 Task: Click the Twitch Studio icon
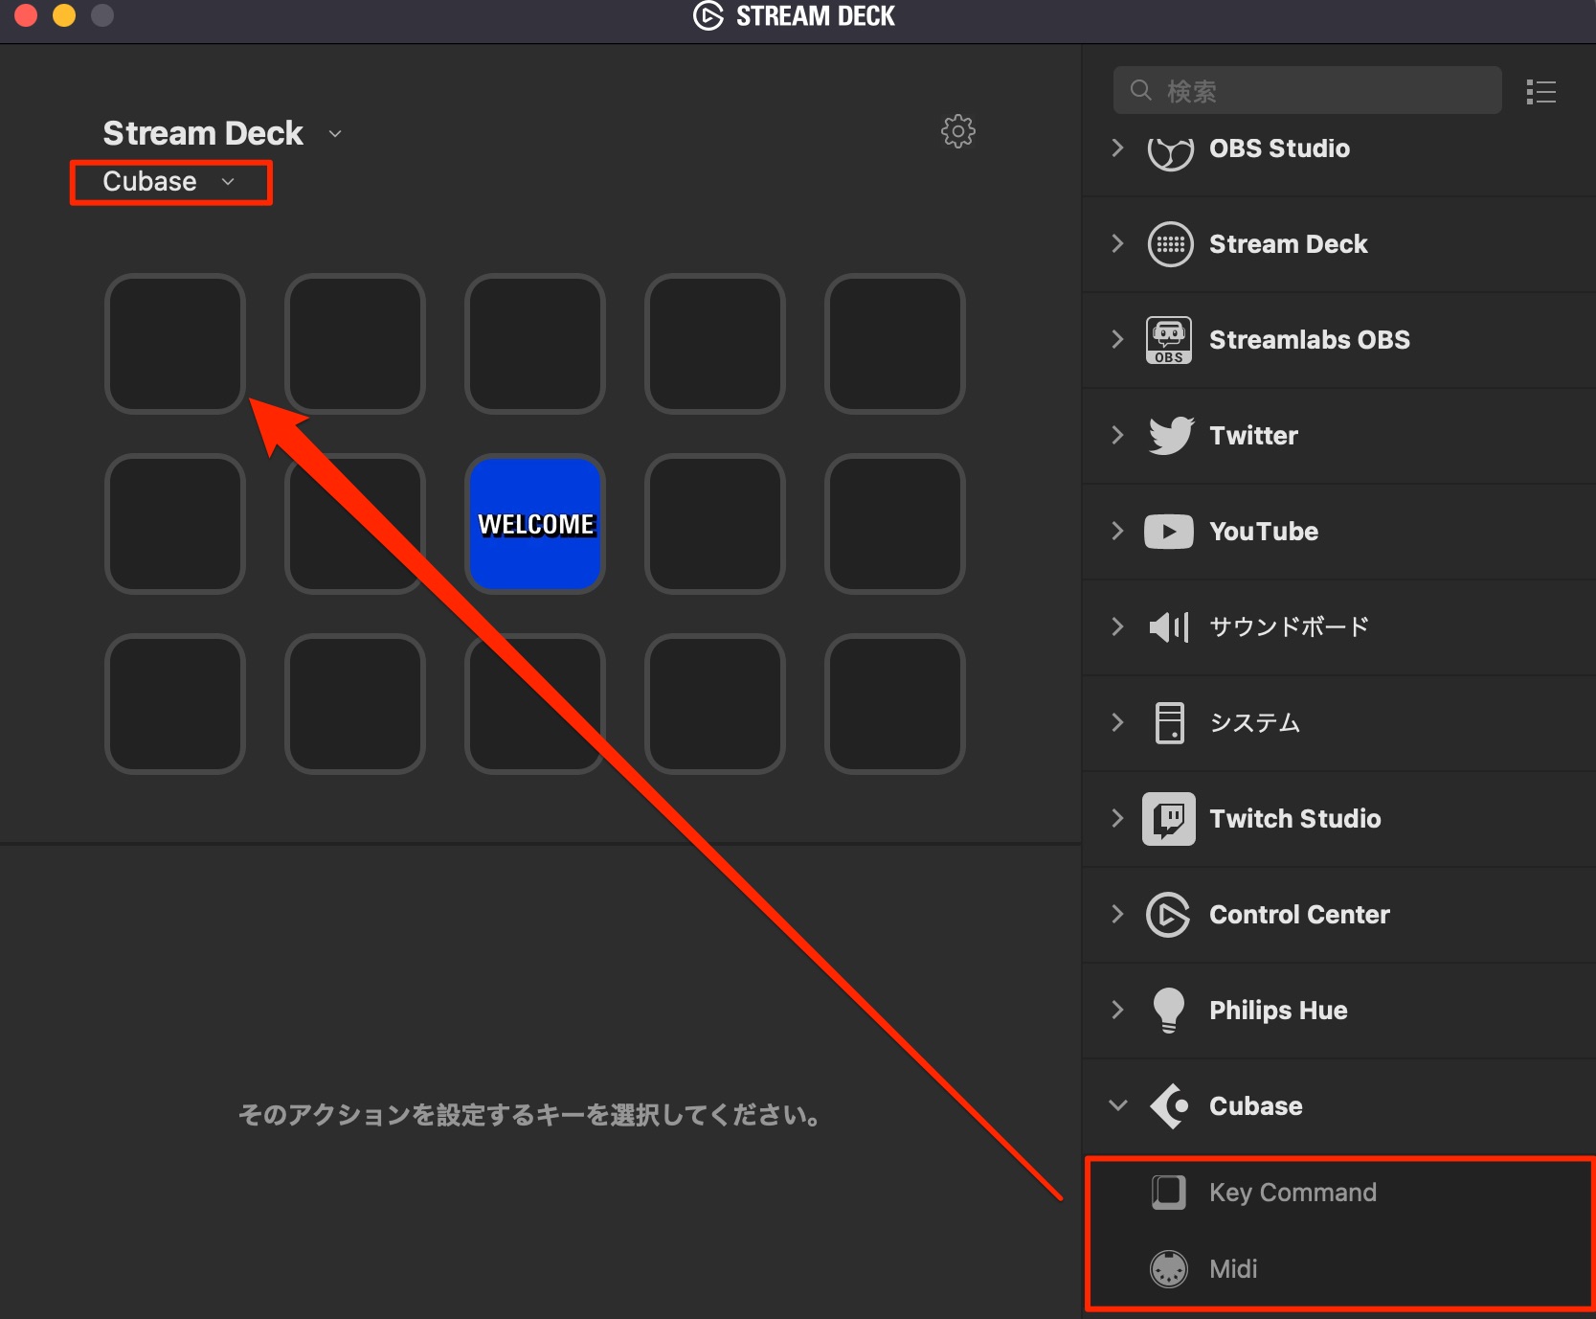[1169, 819]
